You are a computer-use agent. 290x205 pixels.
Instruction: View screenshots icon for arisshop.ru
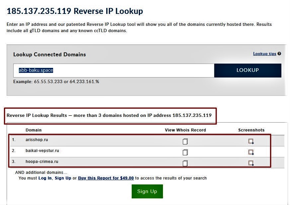click(x=251, y=141)
